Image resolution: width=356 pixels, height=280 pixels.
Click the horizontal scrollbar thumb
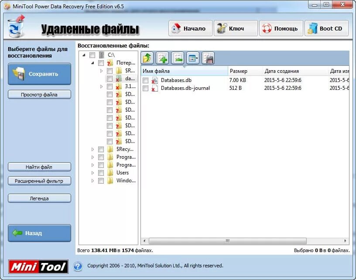point(227,241)
